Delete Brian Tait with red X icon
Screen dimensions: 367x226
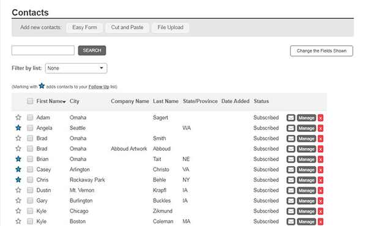coord(321,159)
